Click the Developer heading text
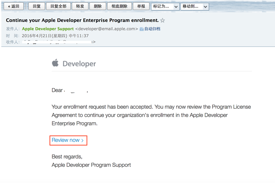Screen dimensions: 275x183 79,64
